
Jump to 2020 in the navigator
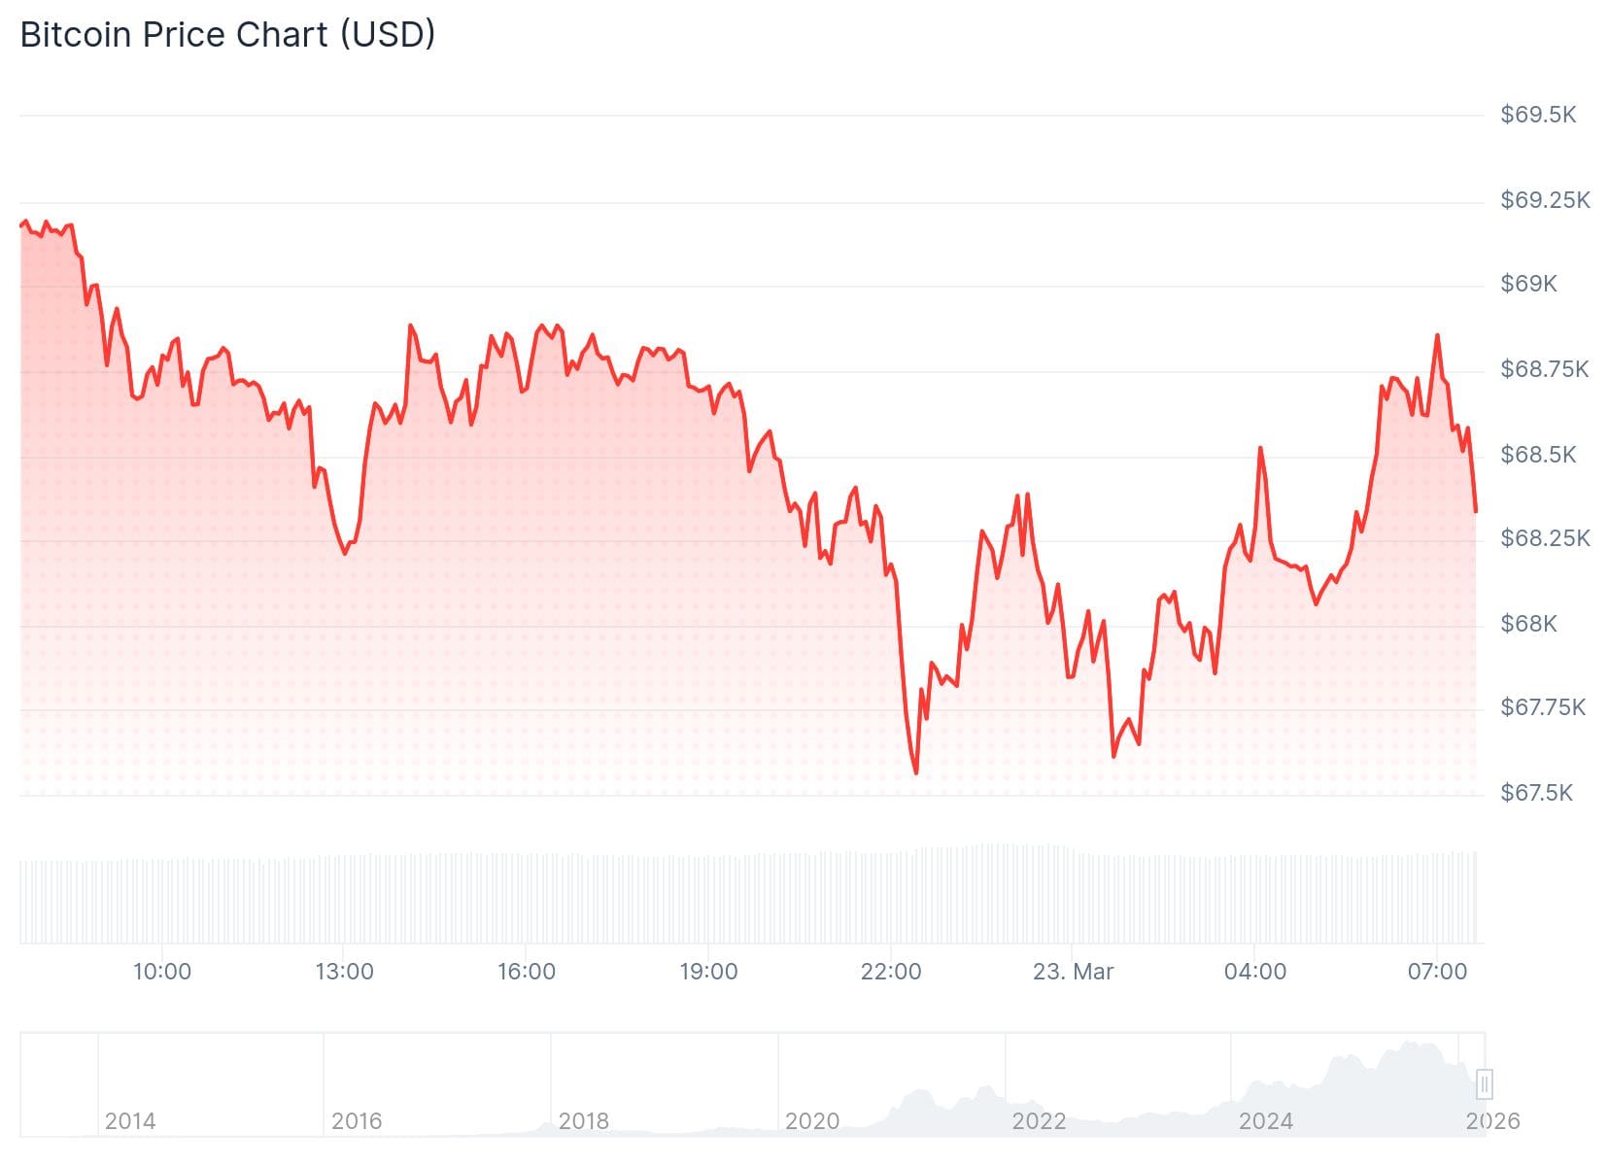click(812, 1121)
